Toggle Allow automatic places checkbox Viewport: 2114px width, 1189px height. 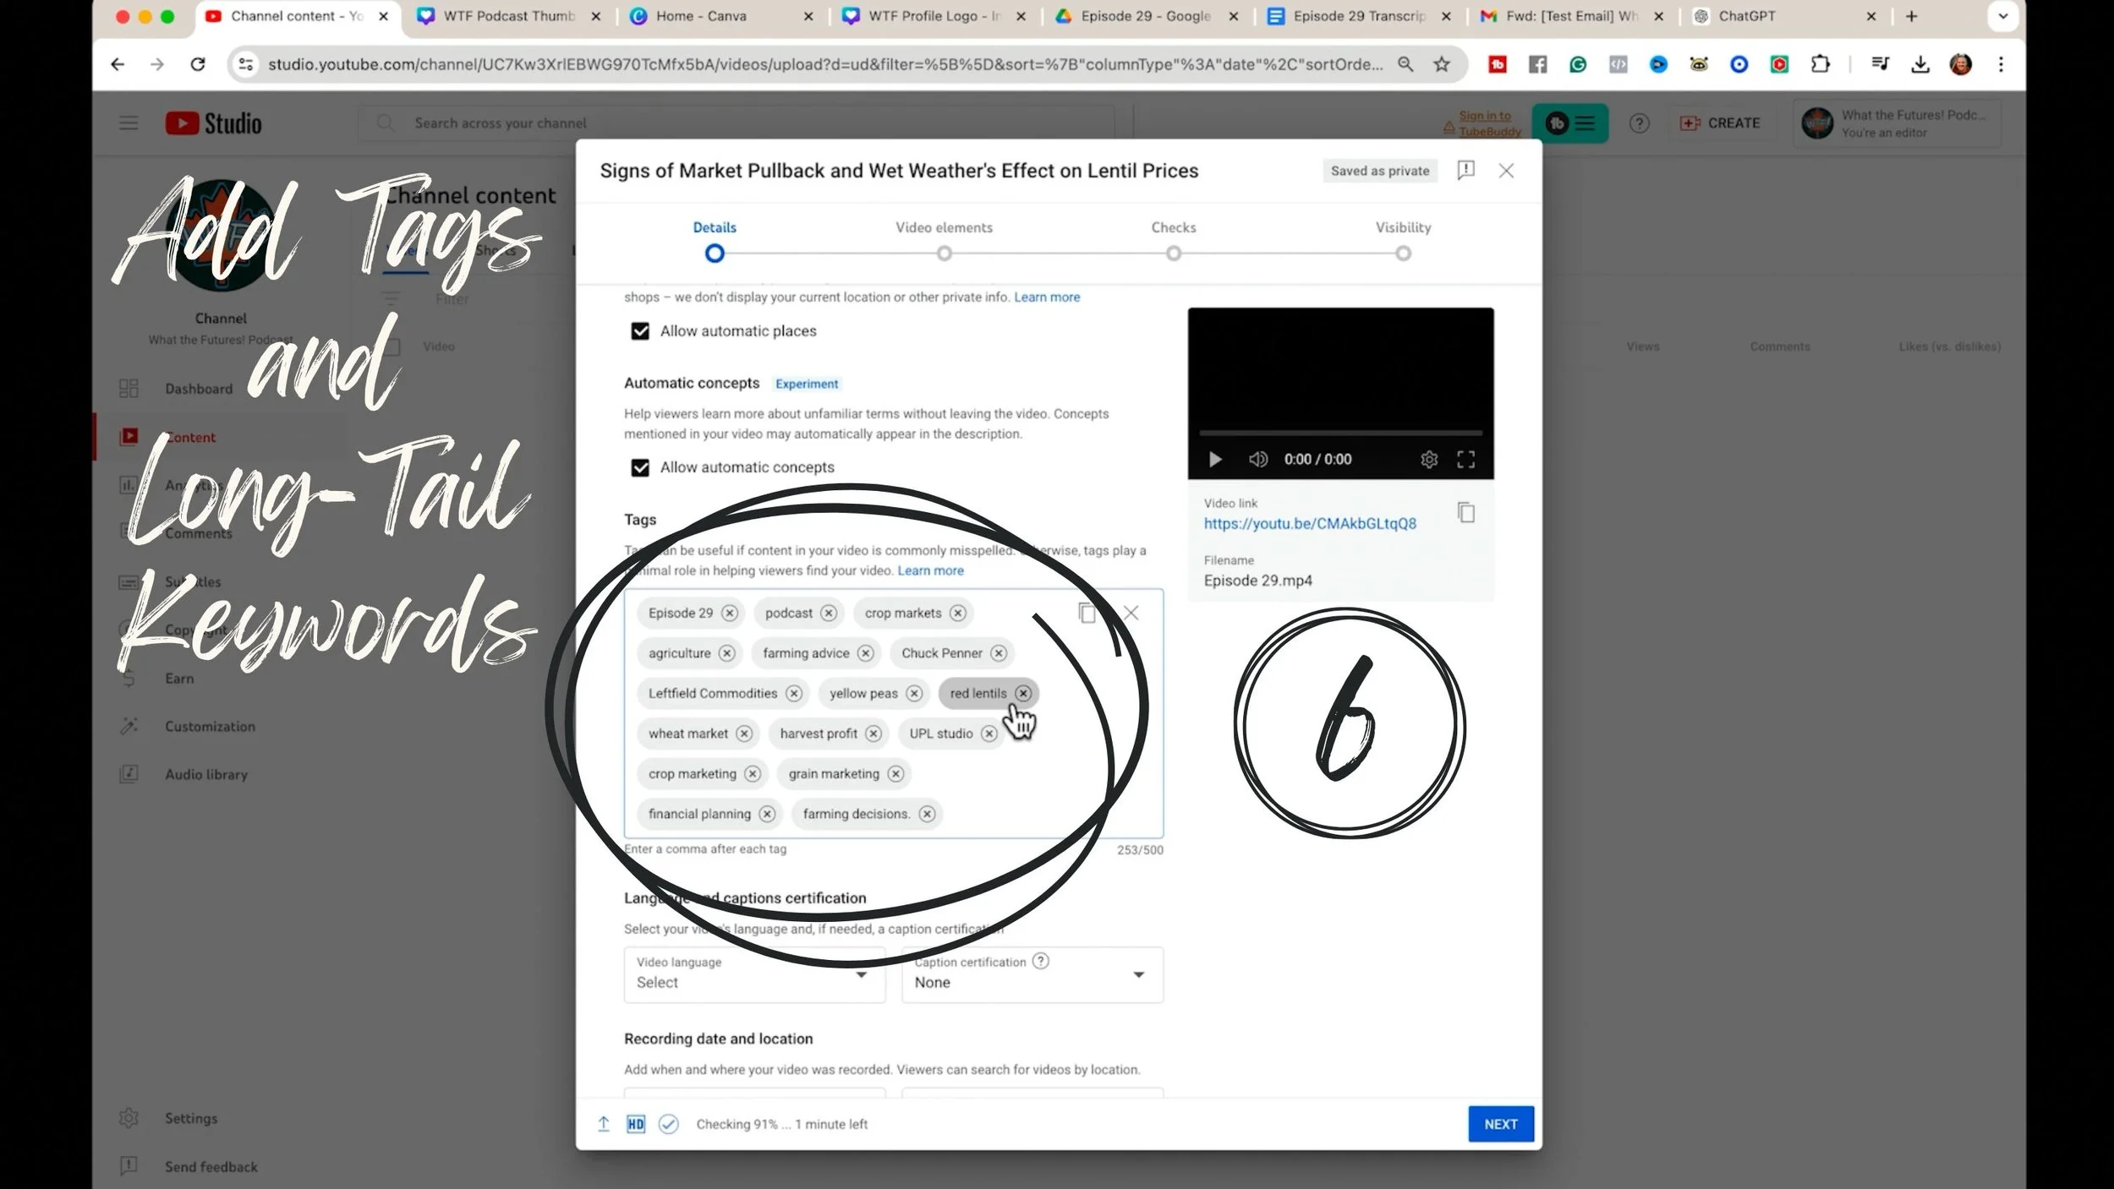click(x=640, y=331)
